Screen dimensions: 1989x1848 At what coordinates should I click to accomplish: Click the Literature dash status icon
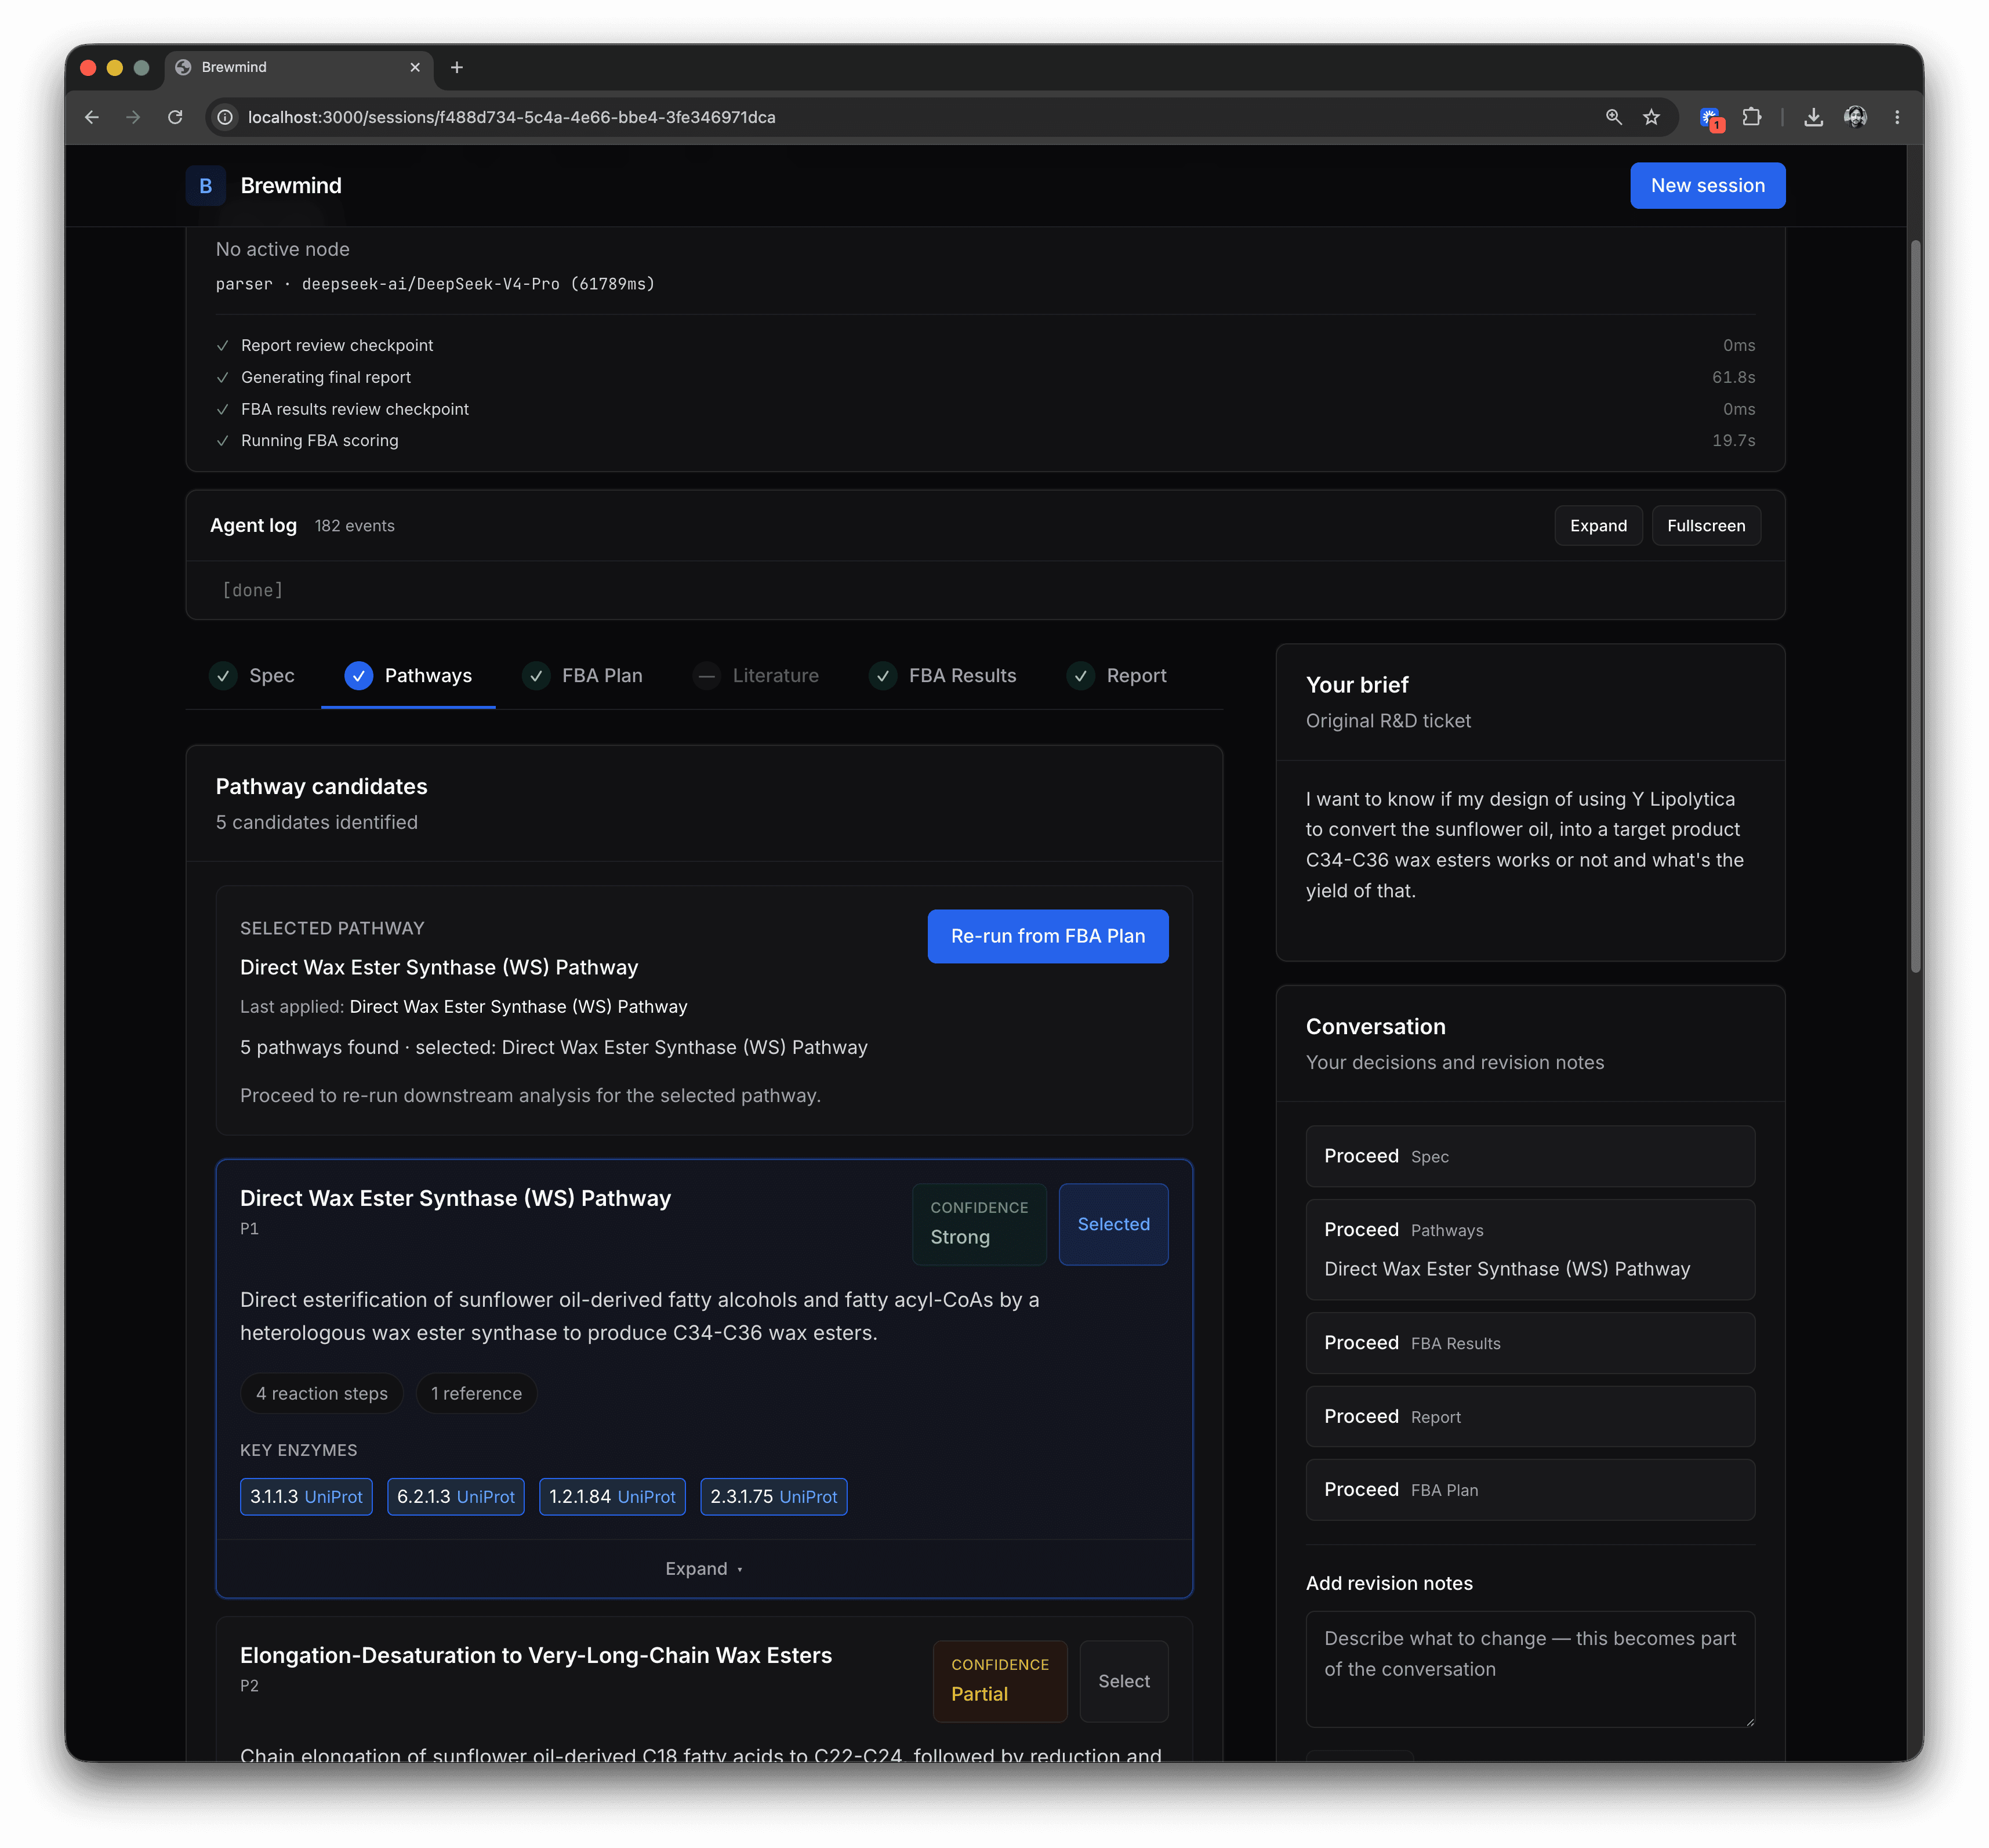(707, 676)
